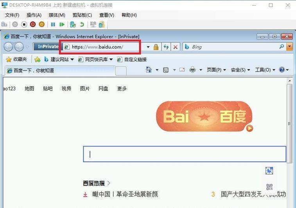Click the InPrivate indicator badge
296x208 pixels.
pos(48,46)
